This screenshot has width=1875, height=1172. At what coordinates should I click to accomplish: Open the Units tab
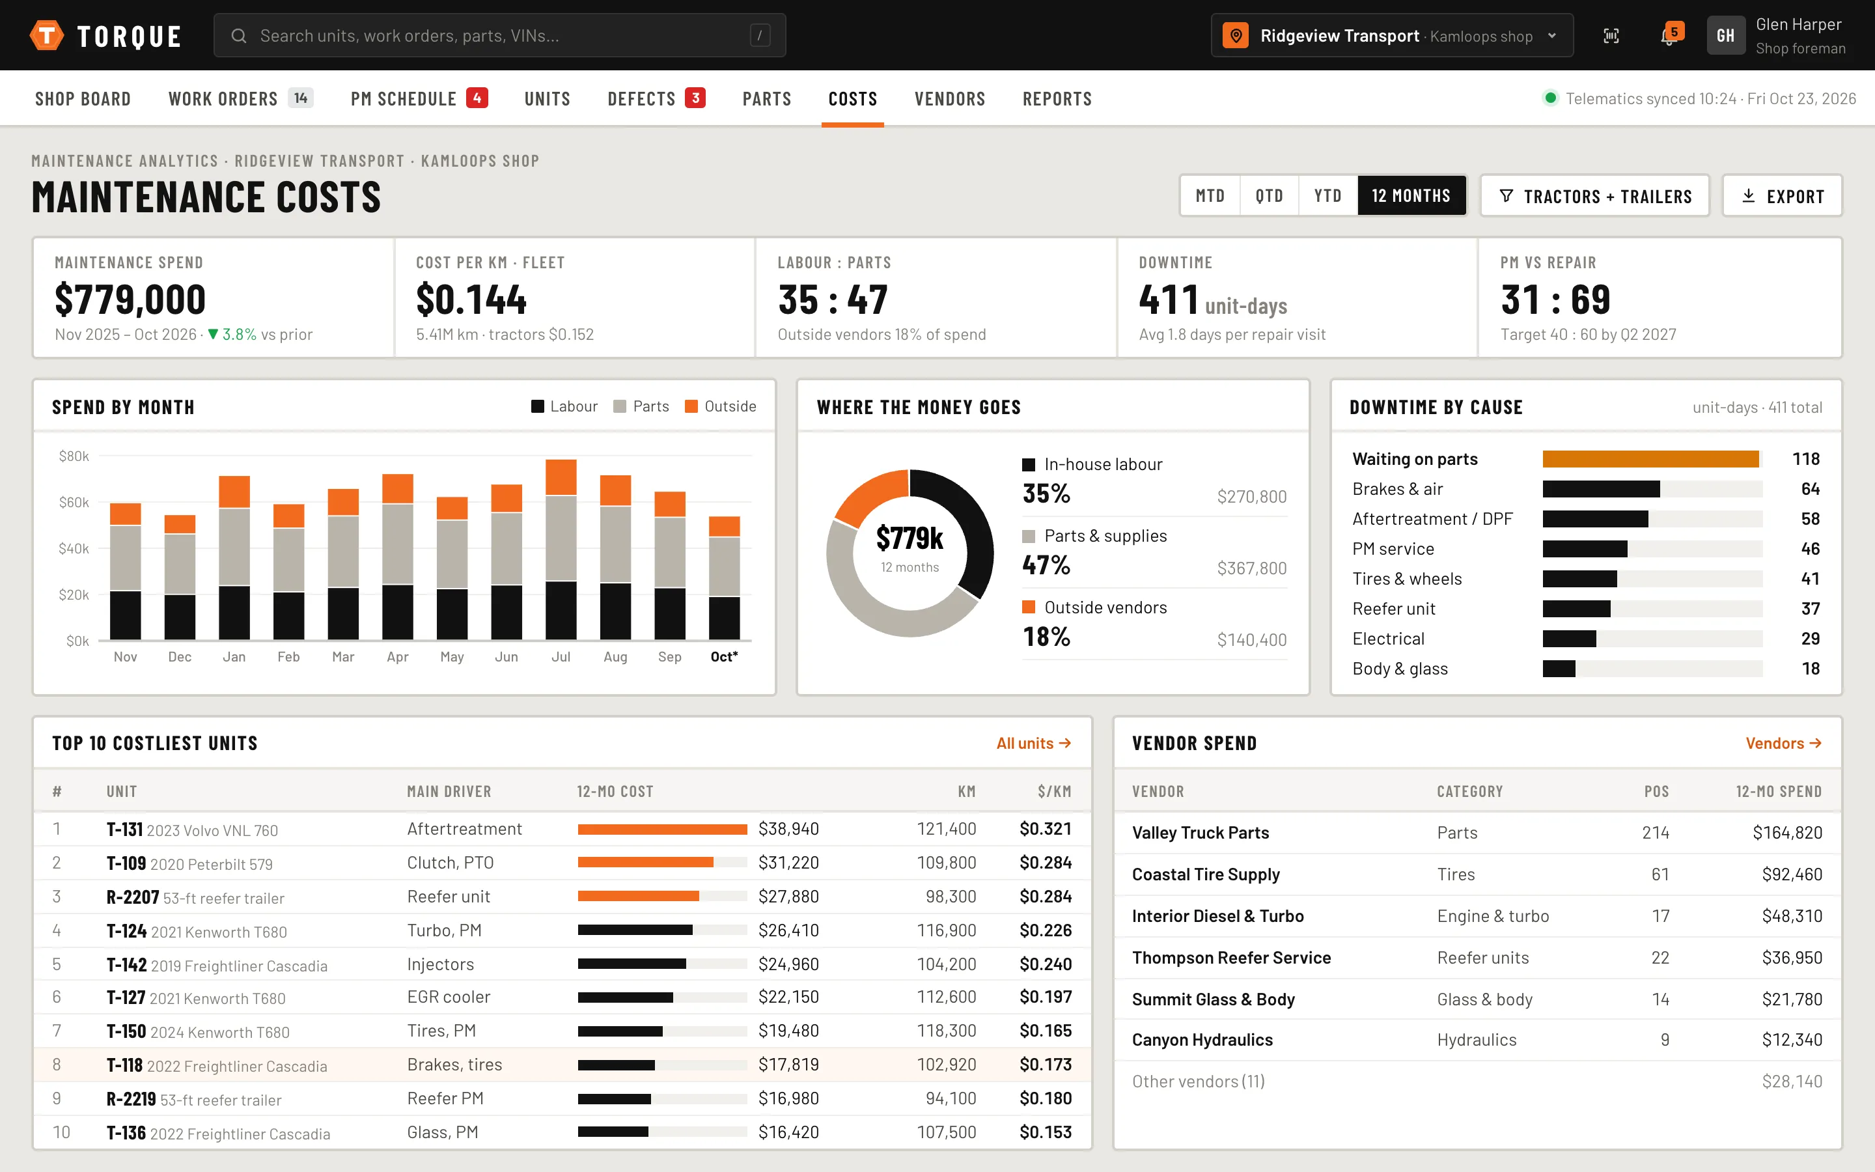tap(547, 98)
